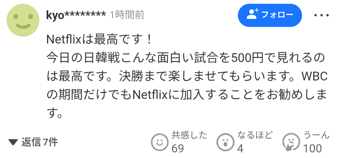Click the 1時間前 timestamp
338x158 pixels.
click(127, 15)
